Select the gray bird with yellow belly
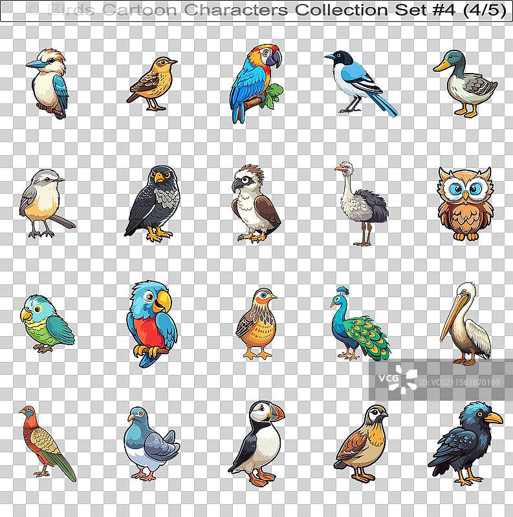Viewport: 513px width, 517px height. pyautogui.click(x=44, y=204)
